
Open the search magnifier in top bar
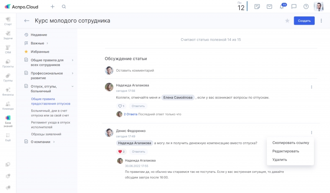coord(64,7)
